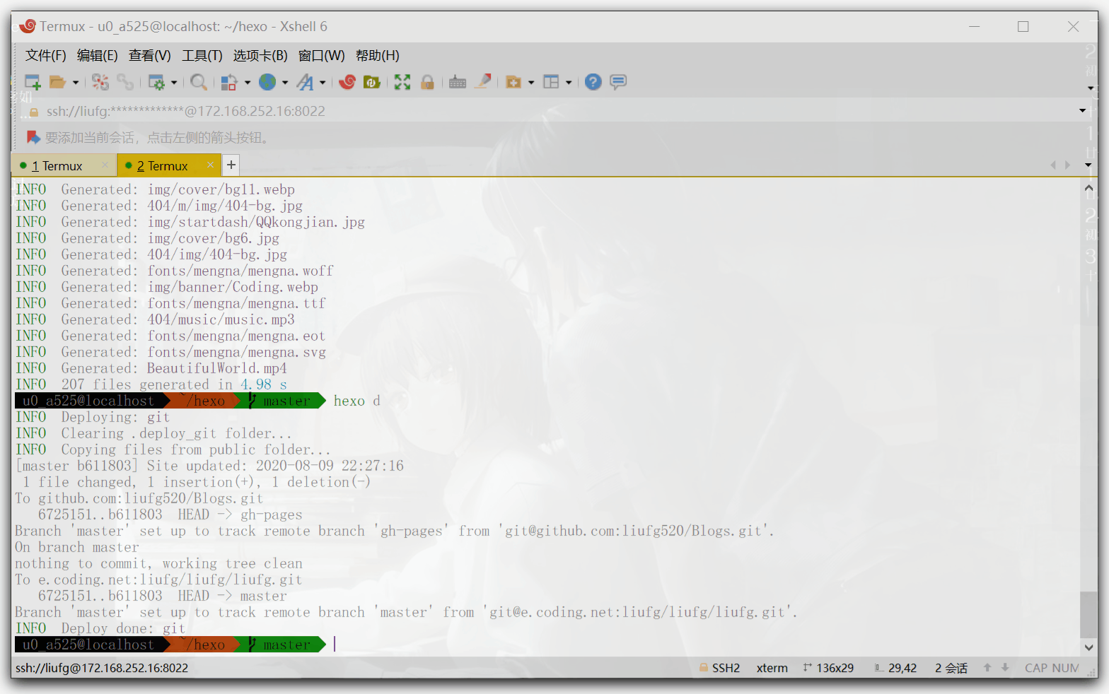Viewport: 1109px width, 694px height.
Task: Expand the new folder dropdown arrow
Action: tap(531, 83)
